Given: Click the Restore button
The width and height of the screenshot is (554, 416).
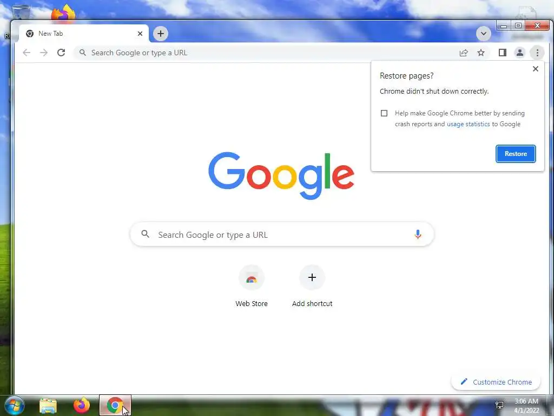Looking at the screenshot, I should pyautogui.click(x=516, y=154).
